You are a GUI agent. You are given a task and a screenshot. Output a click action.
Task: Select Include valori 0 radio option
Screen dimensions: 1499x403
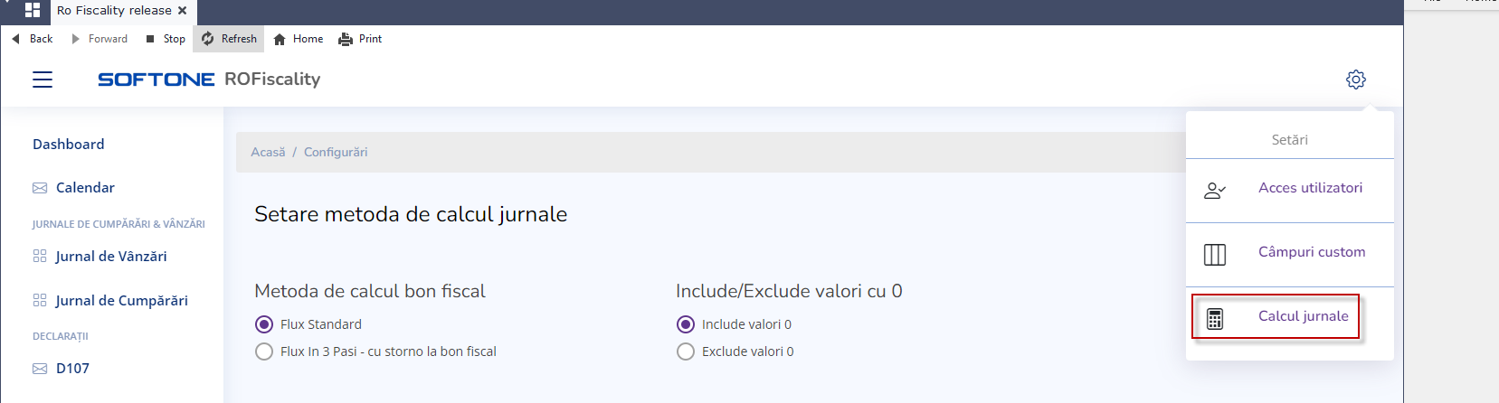coord(686,324)
